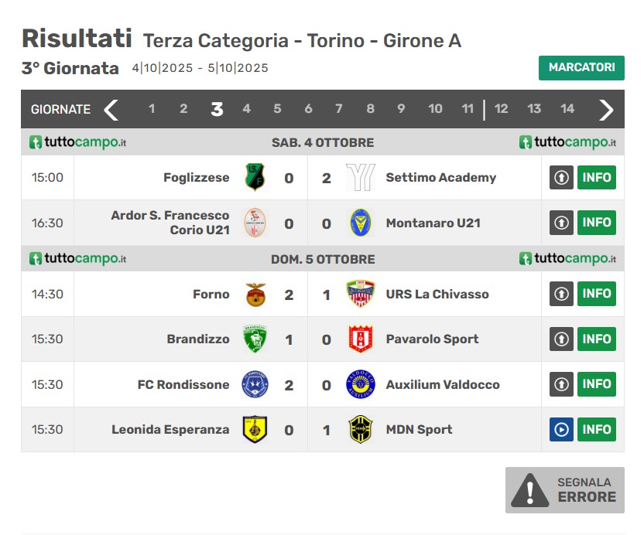
Task: Click the Settimo Academy team logo
Action: pos(360,177)
